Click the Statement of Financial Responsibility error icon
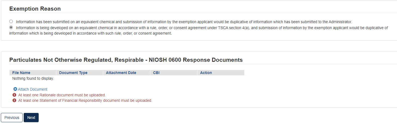 pos(14,100)
